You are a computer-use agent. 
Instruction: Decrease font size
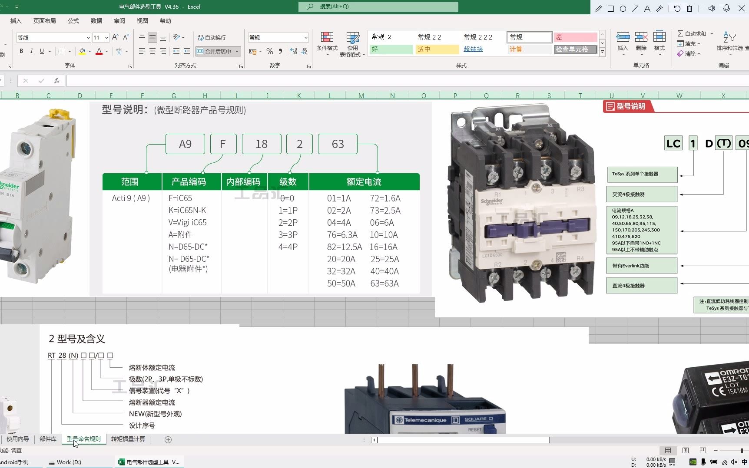[x=126, y=37]
